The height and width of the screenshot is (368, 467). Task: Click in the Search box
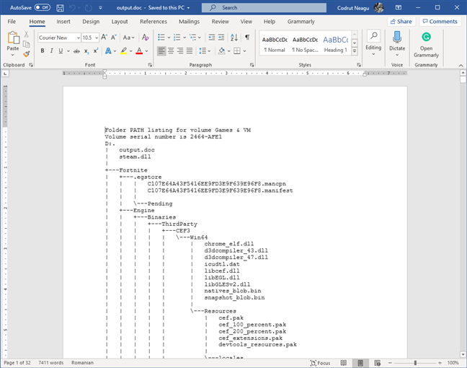coord(264,8)
